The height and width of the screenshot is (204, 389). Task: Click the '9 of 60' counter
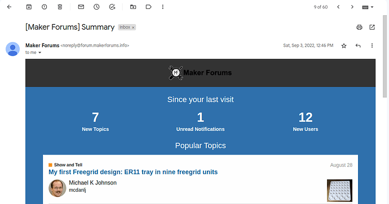click(321, 7)
